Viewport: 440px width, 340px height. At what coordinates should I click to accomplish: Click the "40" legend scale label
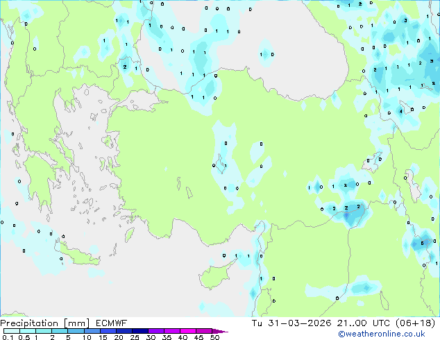pos(183,337)
